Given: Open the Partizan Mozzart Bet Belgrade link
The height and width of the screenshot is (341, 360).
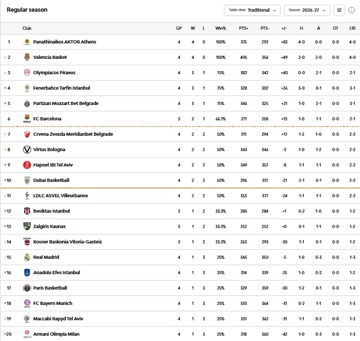Looking at the screenshot, I should pyautogui.click(x=65, y=103).
